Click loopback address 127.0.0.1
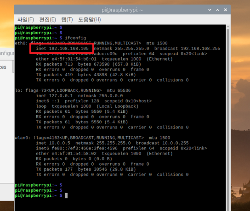 (61, 96)
